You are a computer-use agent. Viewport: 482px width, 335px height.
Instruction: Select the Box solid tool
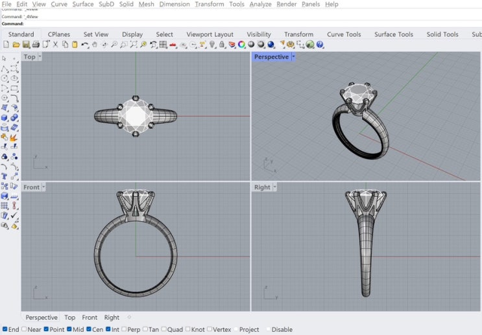tap(5, 118)
